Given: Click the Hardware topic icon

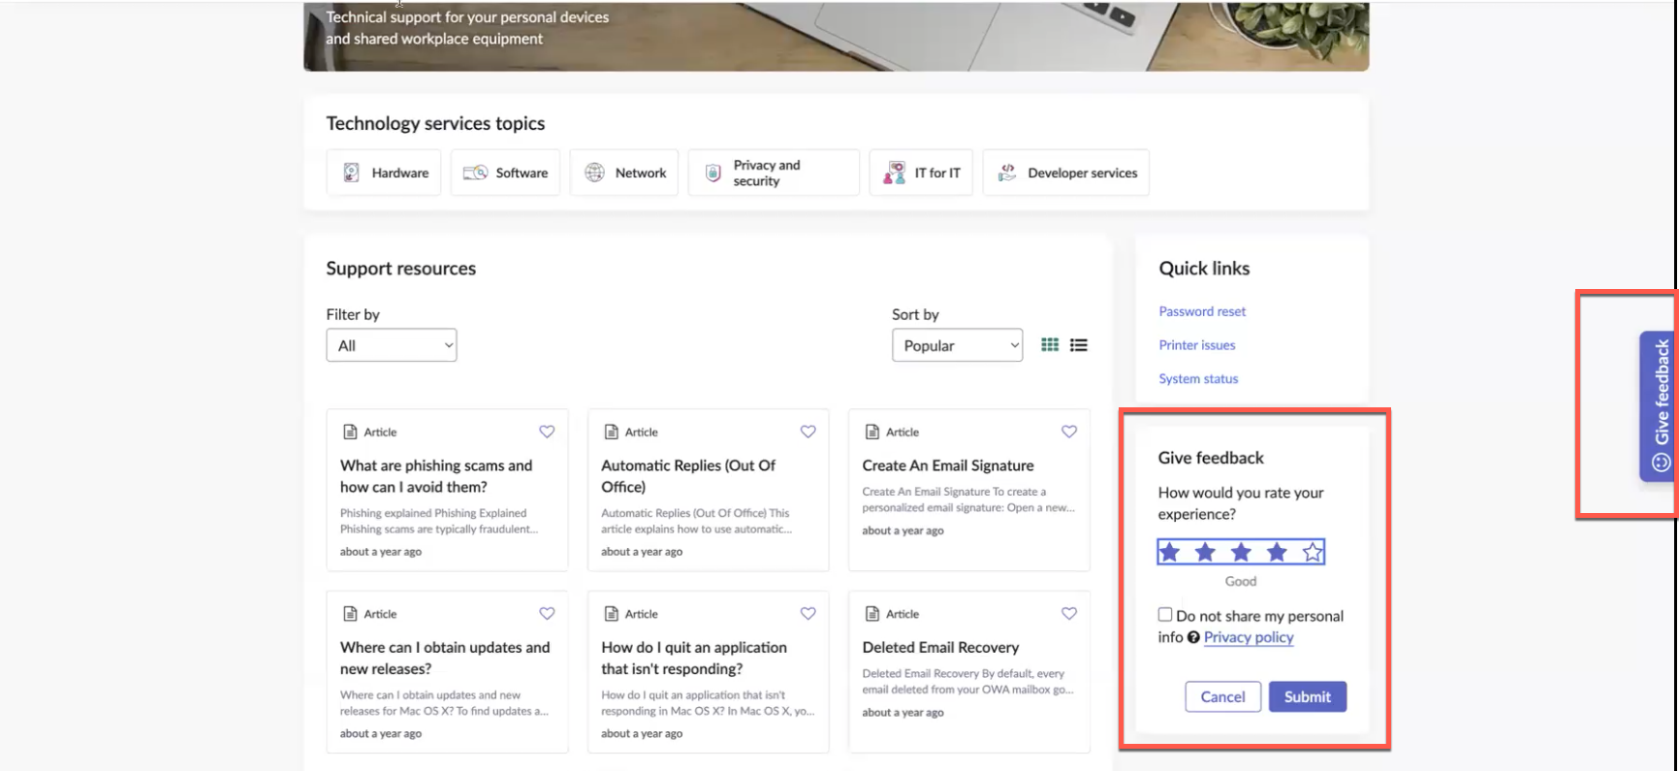Looking at the screenshot, I should tap(351, 173).
